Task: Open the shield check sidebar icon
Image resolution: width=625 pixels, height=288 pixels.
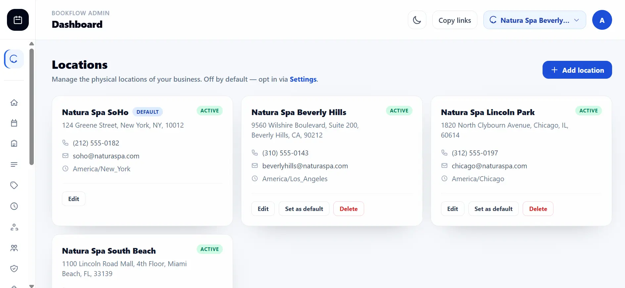Action: (x=14, y=268)
